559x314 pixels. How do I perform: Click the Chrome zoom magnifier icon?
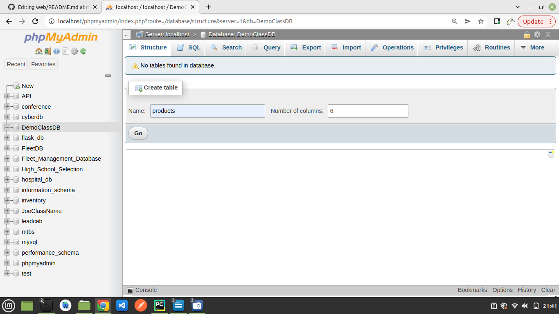(x=455, y=21)
